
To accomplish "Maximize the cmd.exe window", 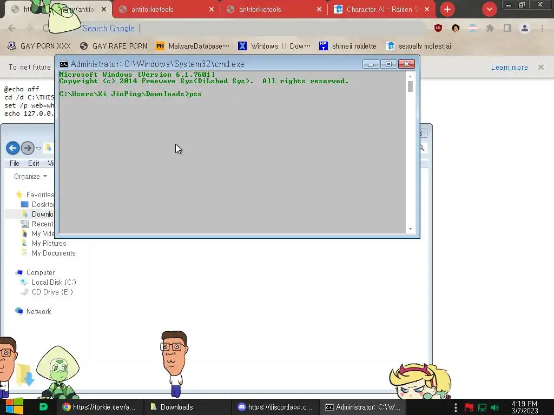I will (388, 64).
